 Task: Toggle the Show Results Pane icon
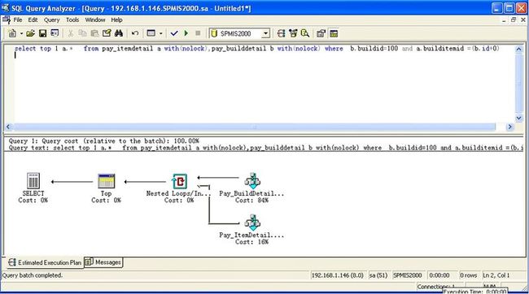pyautogui.click(x=334, y=33)
